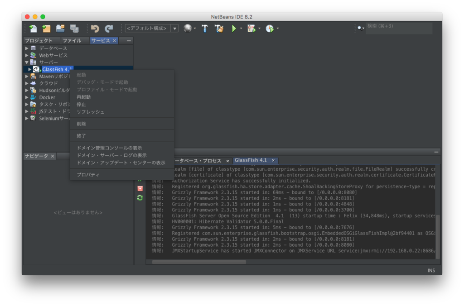Click the クラウド cloud icon
Image resolution: width=464 pixels, height=306 pixels.
click(x=33, y=83)
